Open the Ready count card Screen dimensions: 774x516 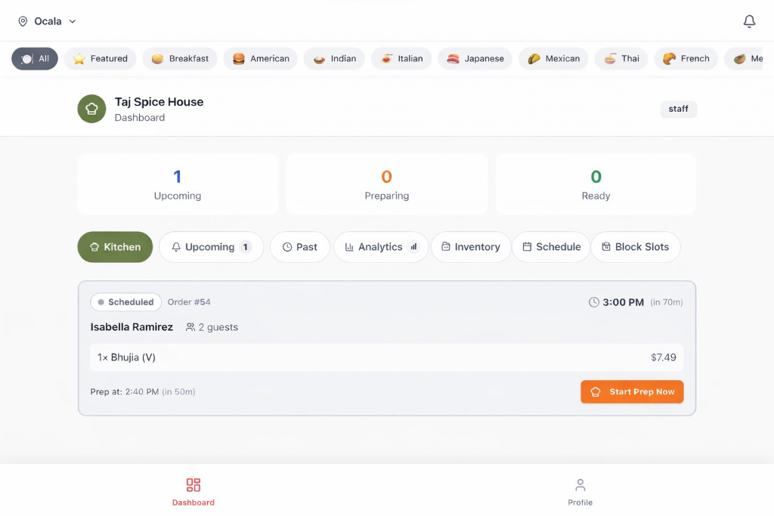pos(596,184)
